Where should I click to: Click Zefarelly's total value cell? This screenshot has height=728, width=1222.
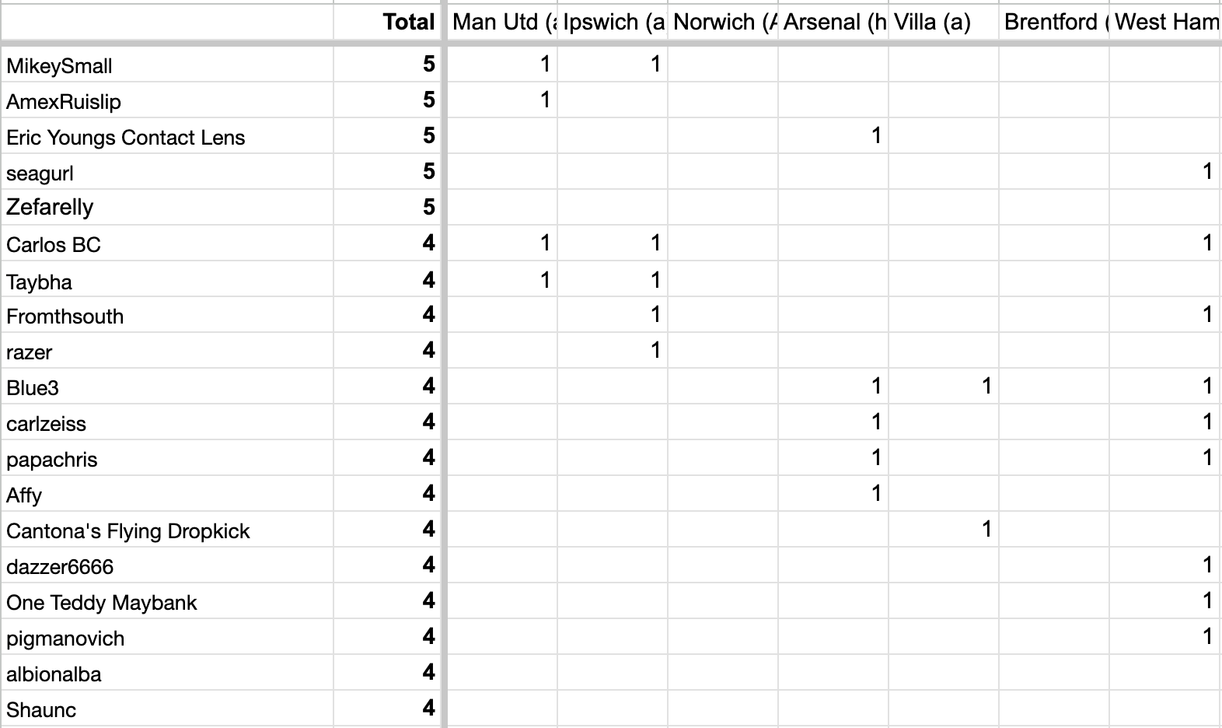pos(386,208)
